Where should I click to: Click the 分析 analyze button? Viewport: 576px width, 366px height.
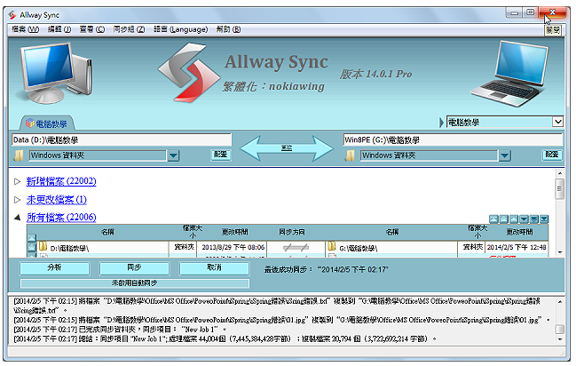pos(54,268)
